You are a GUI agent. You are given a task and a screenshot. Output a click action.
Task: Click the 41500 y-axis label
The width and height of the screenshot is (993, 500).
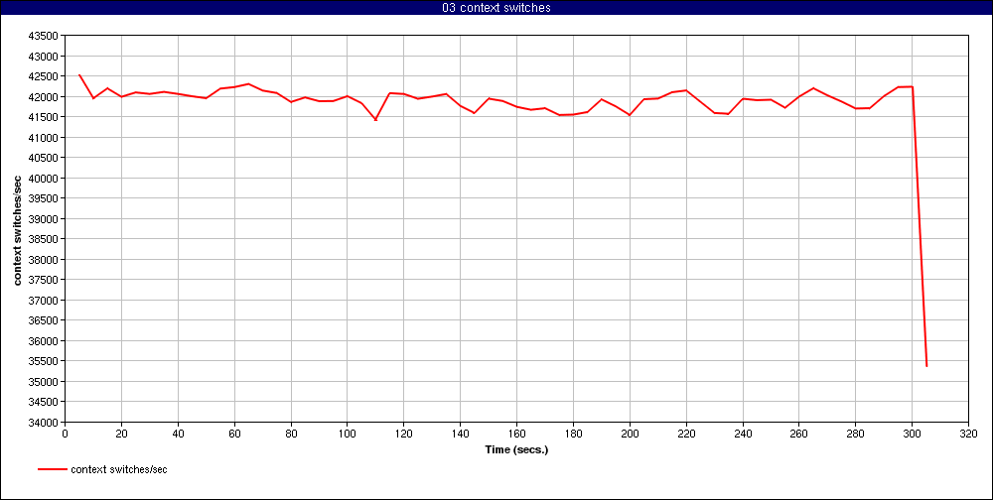pos(45,117)
